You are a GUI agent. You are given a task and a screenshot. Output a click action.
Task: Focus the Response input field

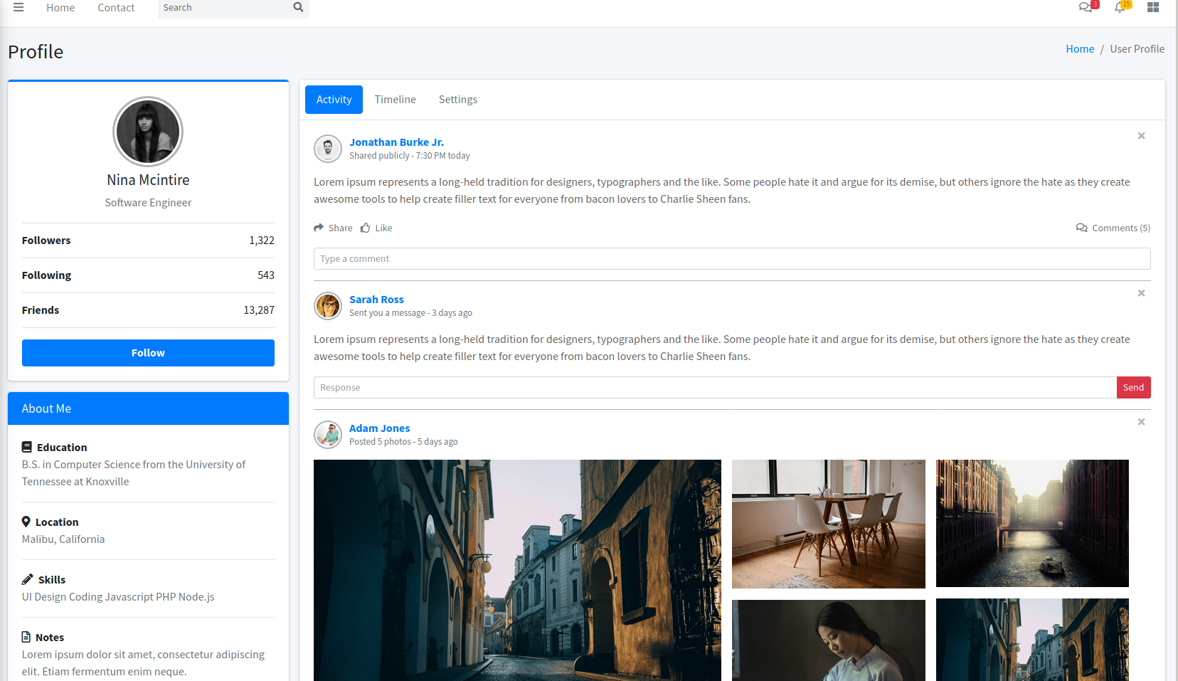coord(715,387)
